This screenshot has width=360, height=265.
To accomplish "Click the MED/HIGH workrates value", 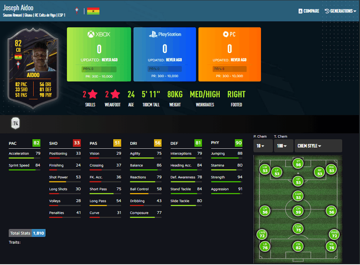I will [205, 94].
